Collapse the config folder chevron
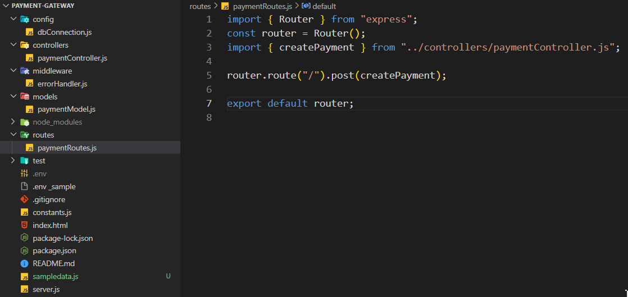This screenshot has height=297, width=628. click(x=13, y=19)
